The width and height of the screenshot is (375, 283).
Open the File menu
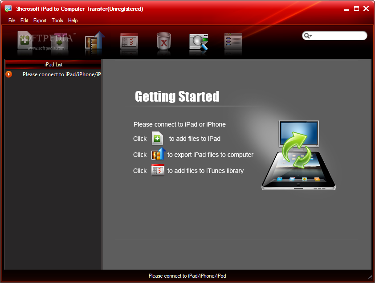coord(12,21)
